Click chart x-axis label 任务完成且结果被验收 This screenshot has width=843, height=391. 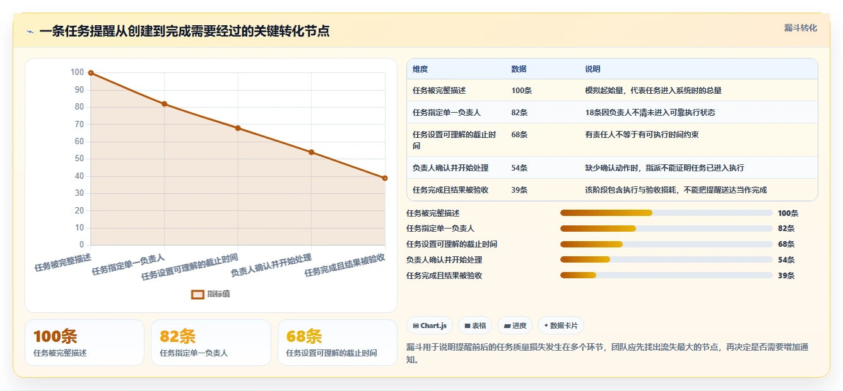345,265
